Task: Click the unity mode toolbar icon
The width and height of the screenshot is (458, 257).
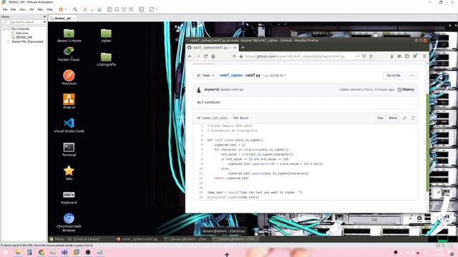Action: (131, 9)
